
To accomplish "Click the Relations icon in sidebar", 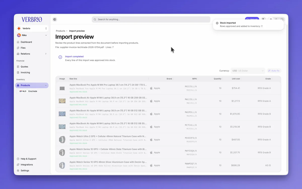I will (x=18, y=54).
